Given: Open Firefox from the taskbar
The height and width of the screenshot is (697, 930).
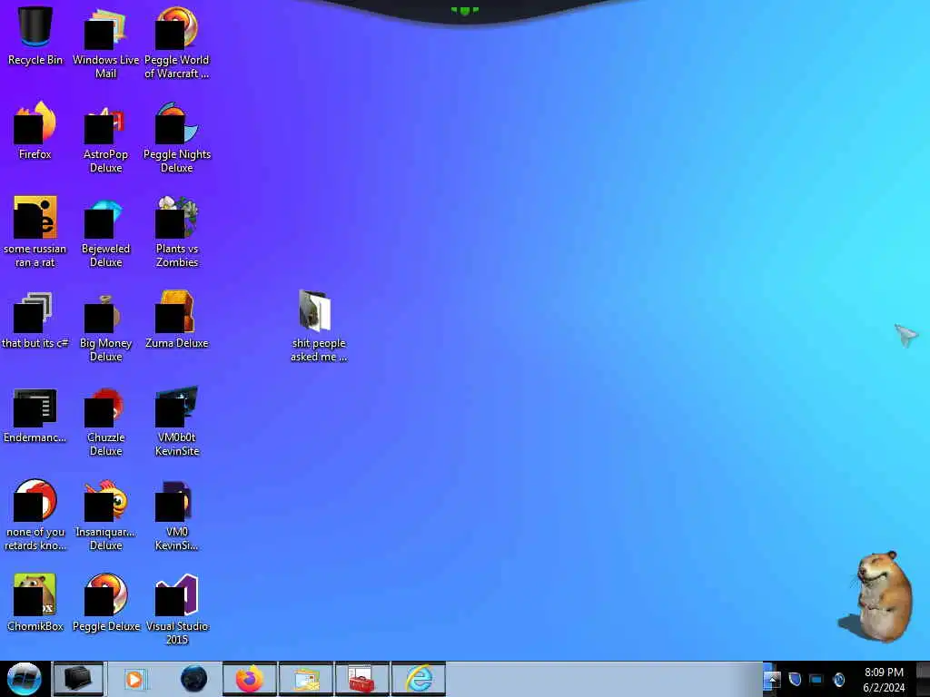Looking at the screenshot, I should [249, 679].
